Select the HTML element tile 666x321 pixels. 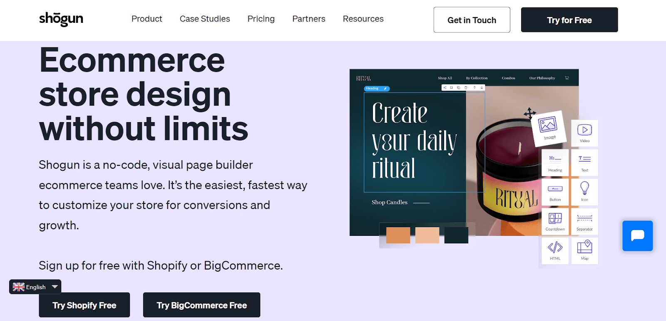point(555,251)
